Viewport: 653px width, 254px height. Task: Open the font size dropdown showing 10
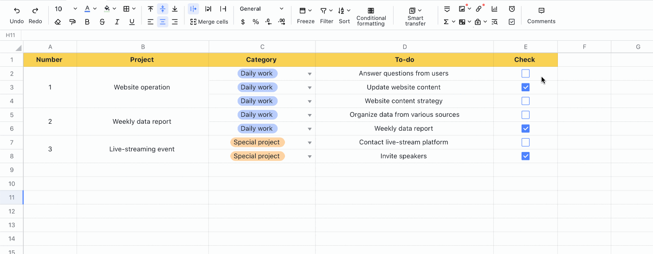(65, 9)
